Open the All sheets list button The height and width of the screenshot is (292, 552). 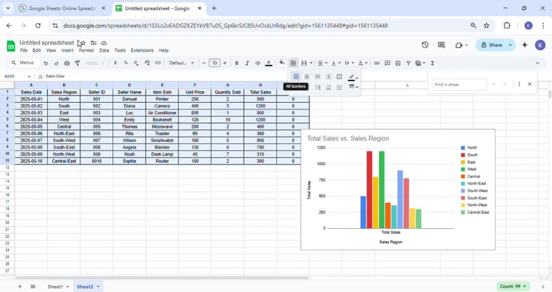point(33,286)
